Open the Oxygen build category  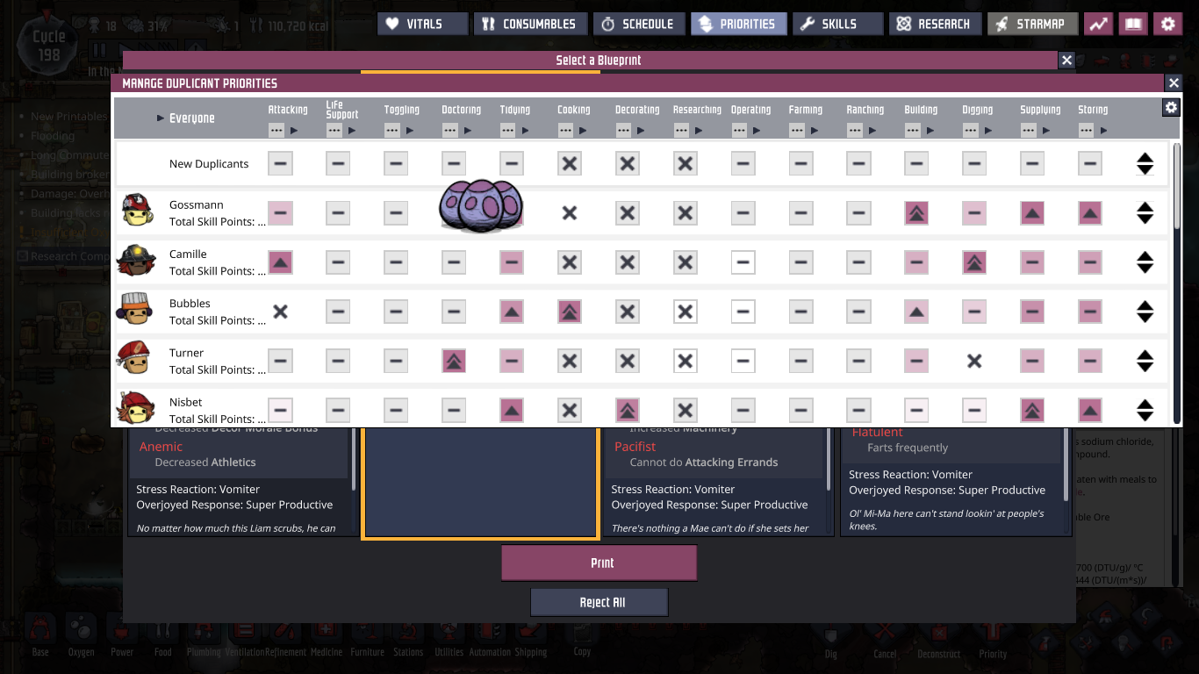pyautogui.click(x=81, y=635)
